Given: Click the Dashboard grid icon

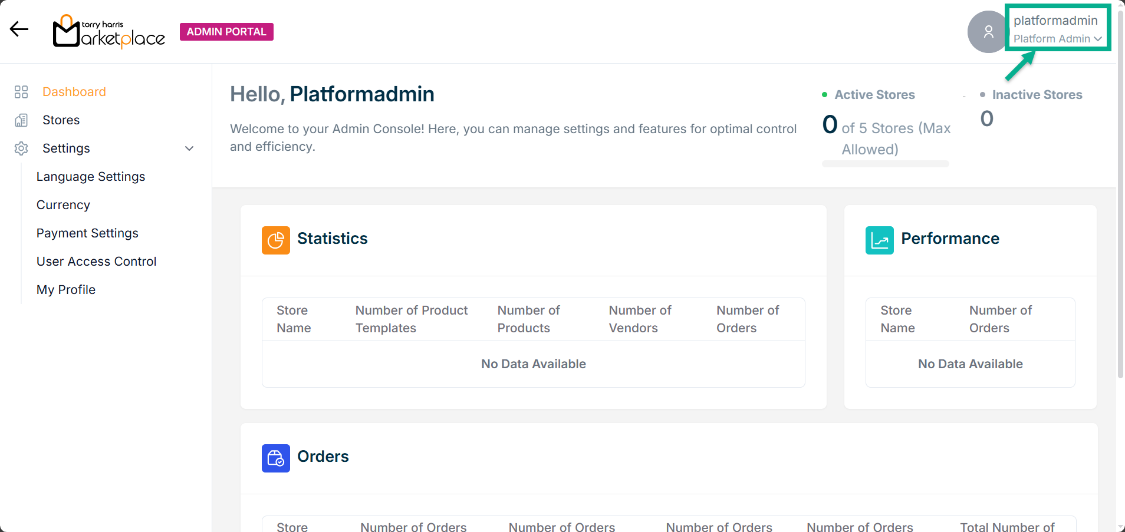Looking at the screenshot, I should pos(21,92).
